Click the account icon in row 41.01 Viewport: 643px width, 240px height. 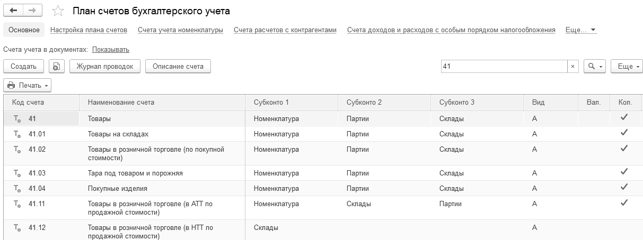[17, 134]
